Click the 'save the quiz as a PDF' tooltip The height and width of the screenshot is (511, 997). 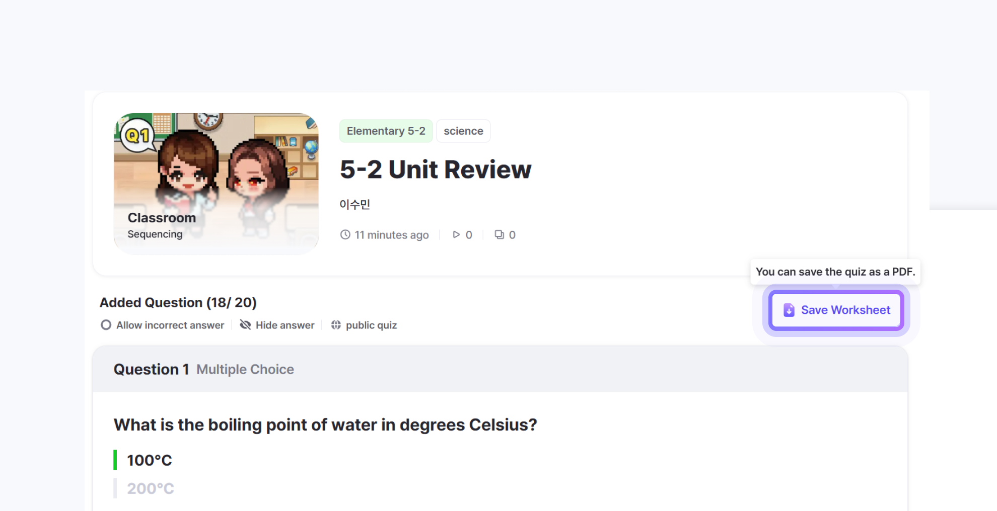[x=835, y=272]
